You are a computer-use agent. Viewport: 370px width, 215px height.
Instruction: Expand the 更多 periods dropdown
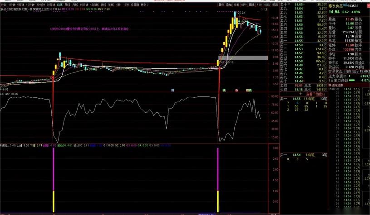pos(144,5)
